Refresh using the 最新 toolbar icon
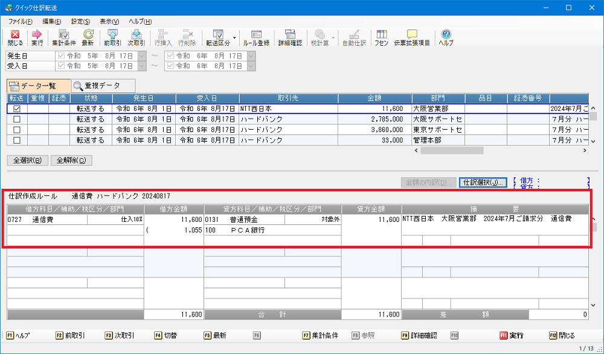This screenshot has height=354, width=604. tap(88, 38)
